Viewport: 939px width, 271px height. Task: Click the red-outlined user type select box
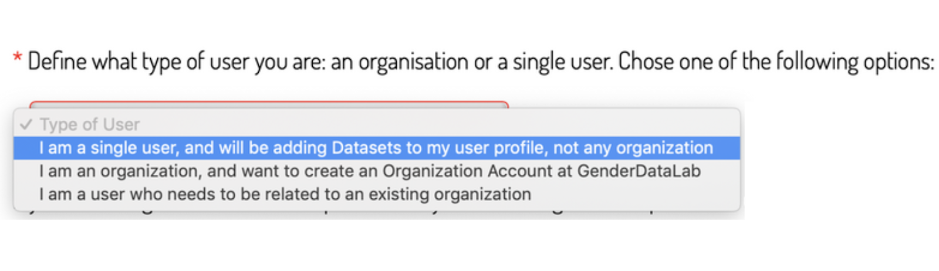269,104
